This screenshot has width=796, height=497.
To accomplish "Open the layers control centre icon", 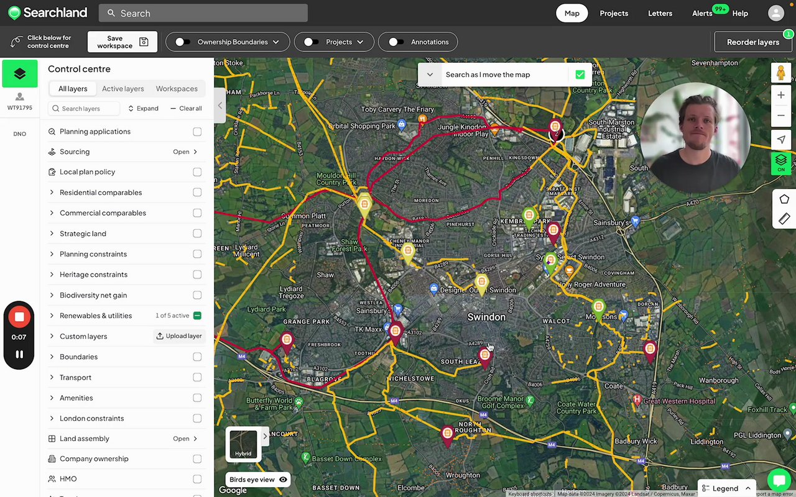I will pyautogui.click(x=20, y=74).
